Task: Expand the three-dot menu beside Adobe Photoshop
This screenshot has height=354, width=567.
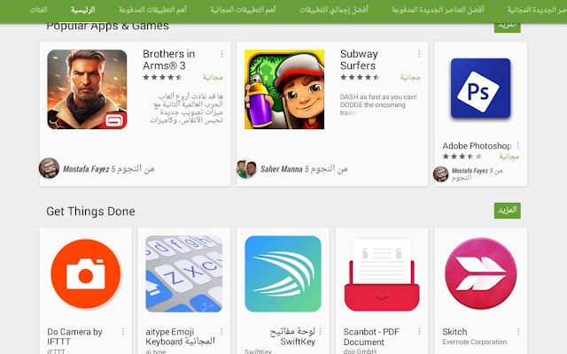Action: (x=518, y=145)
